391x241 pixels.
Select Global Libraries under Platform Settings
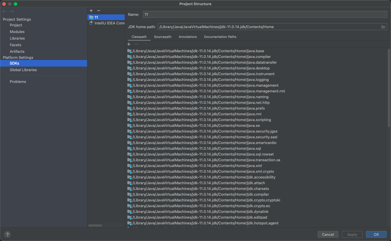click(23, 70)
